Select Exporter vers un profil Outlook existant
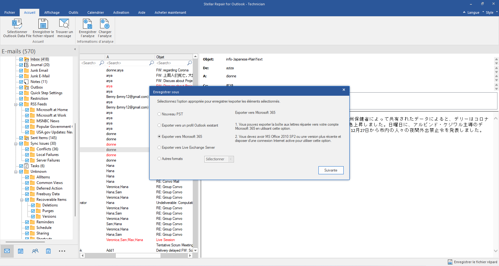This screenshot has width=499, height=266. pyautogui.click(x=159, y=125)
